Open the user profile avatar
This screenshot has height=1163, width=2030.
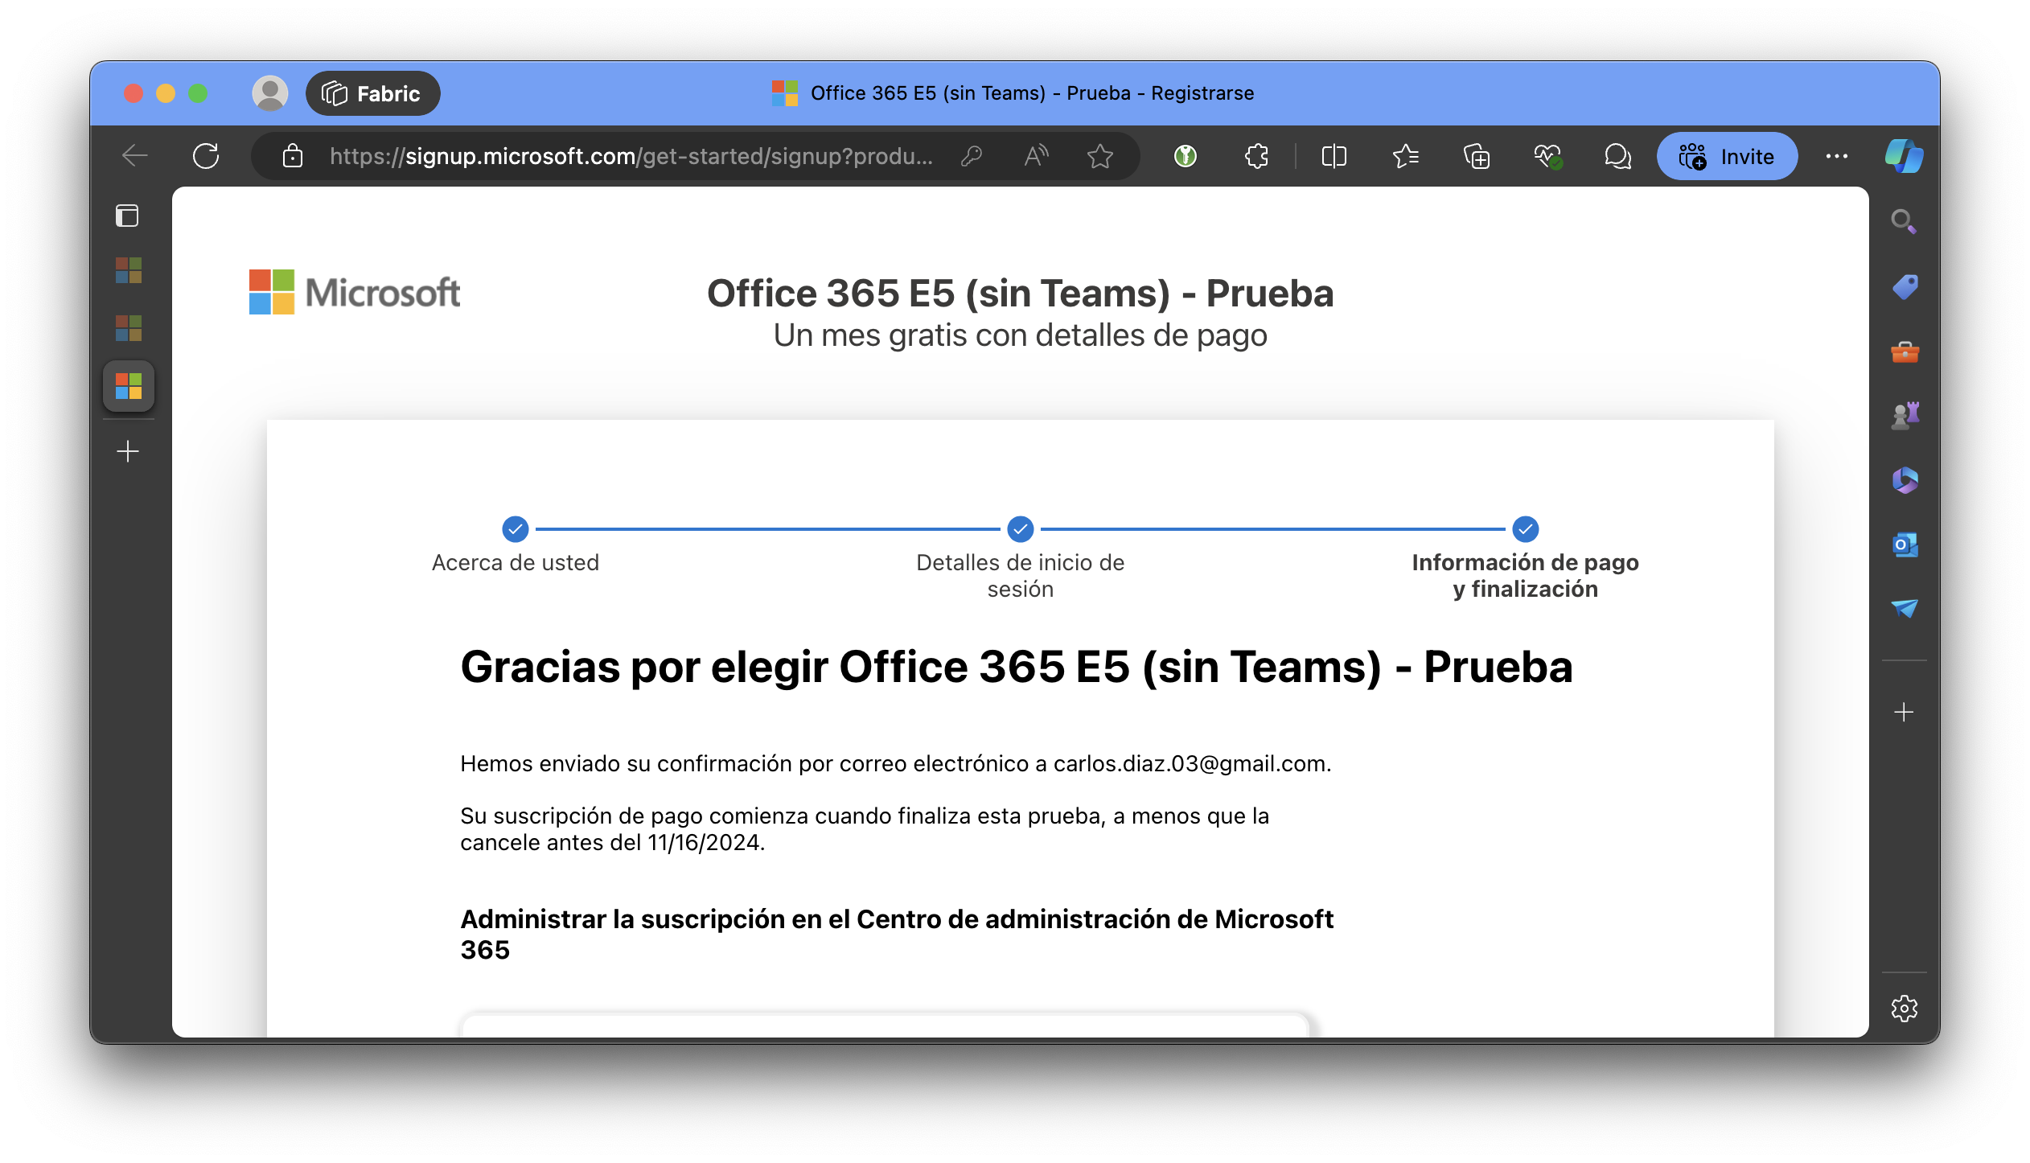click(x=270, y=93)
